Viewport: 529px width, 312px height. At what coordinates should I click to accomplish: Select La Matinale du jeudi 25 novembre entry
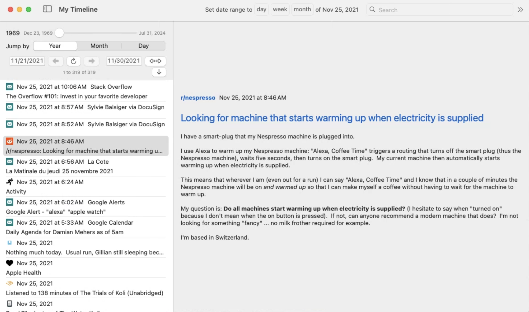86,166
